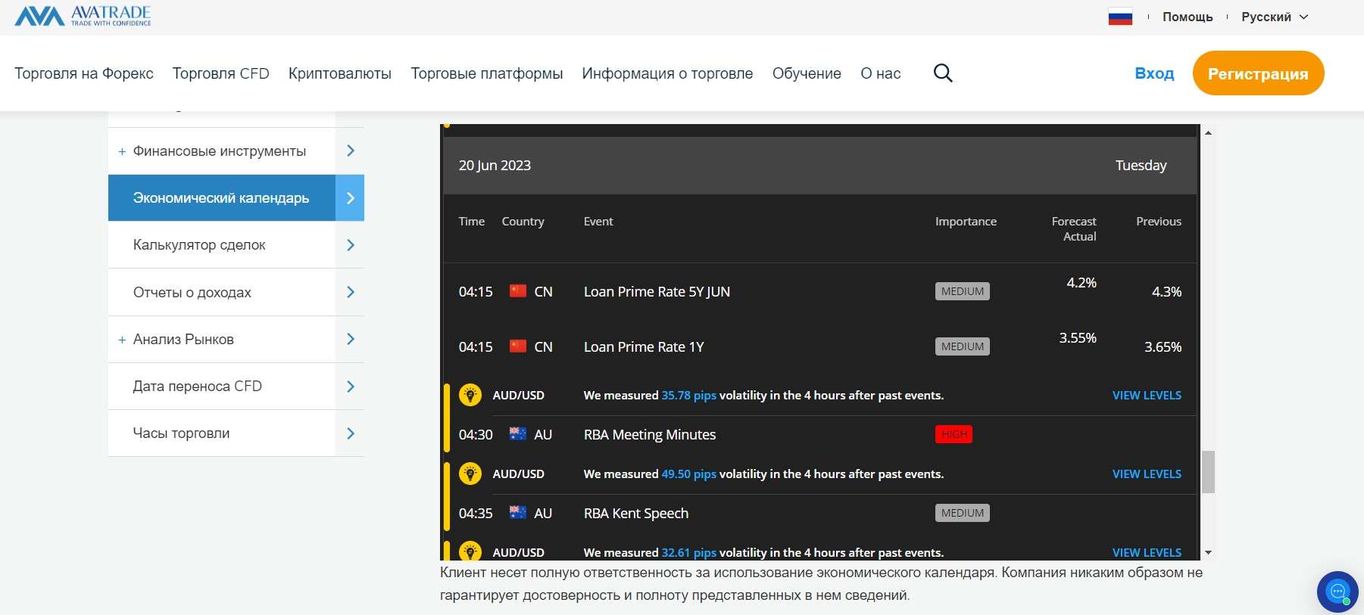
Task: Open the Русский language dropdown
Action: pyautogui.click(x=1275, y=17)
